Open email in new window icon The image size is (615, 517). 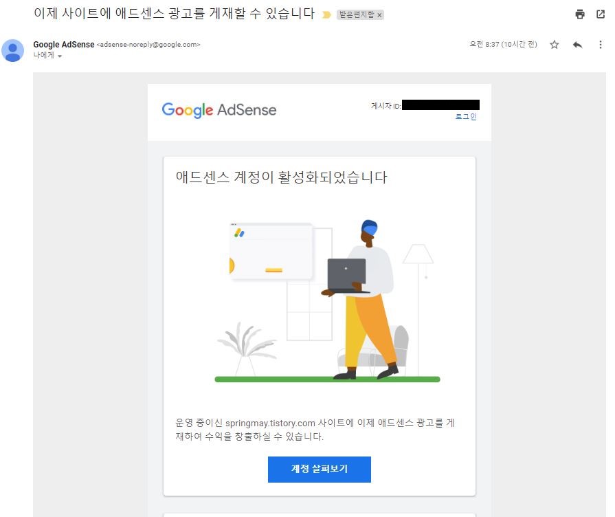click(601, 14)
